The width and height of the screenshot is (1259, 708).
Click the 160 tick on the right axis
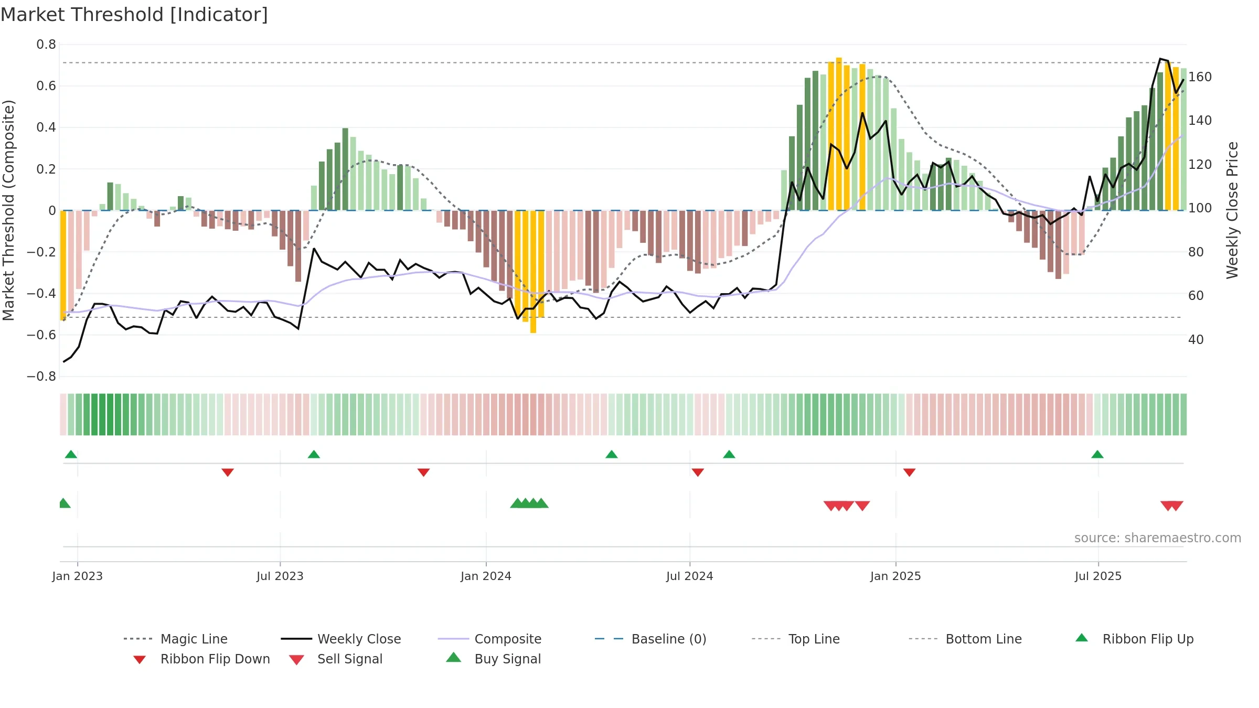pos(1200,77)
